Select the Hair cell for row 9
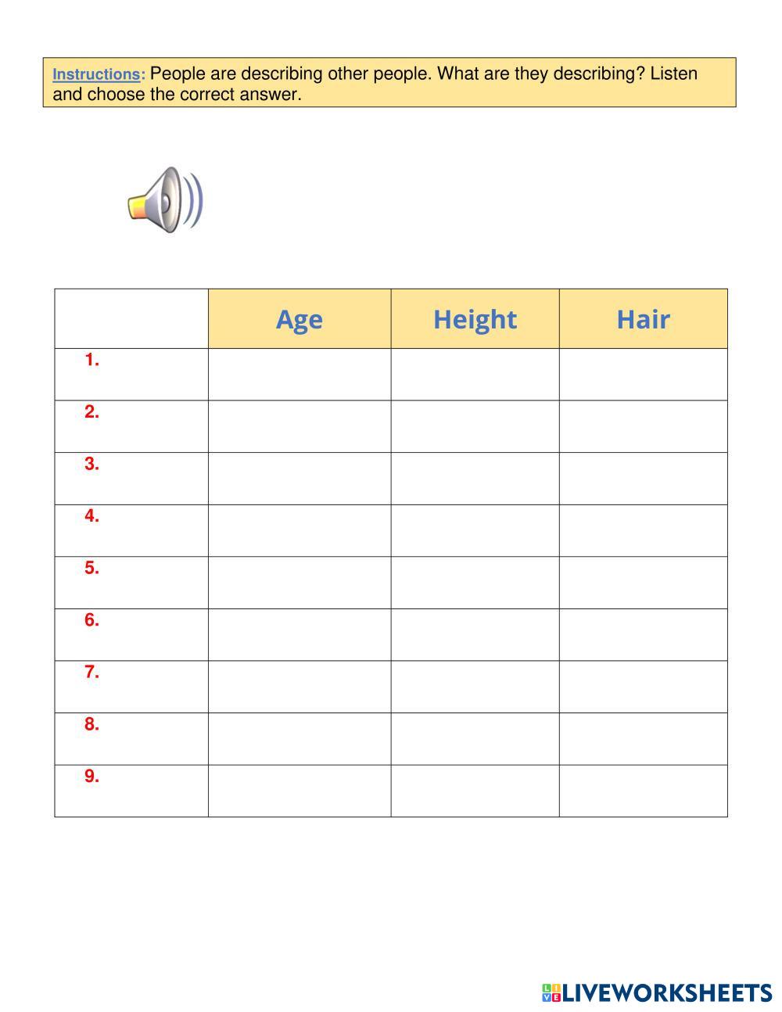782x1012 pixels. point(643,791)
